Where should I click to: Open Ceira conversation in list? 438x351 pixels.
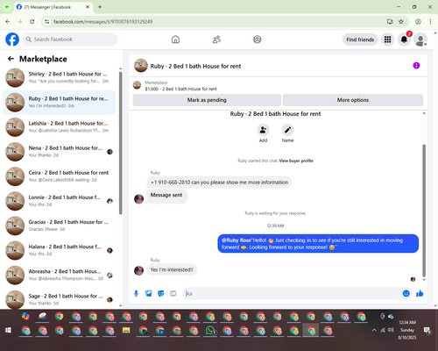59,176
